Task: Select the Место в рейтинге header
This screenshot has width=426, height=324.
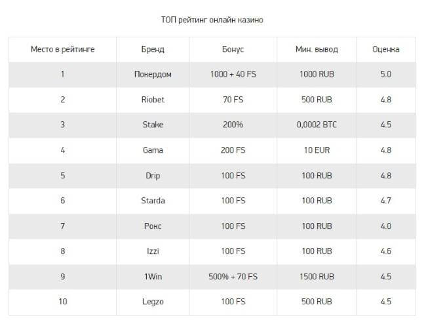Action: (x=62, y=49)
